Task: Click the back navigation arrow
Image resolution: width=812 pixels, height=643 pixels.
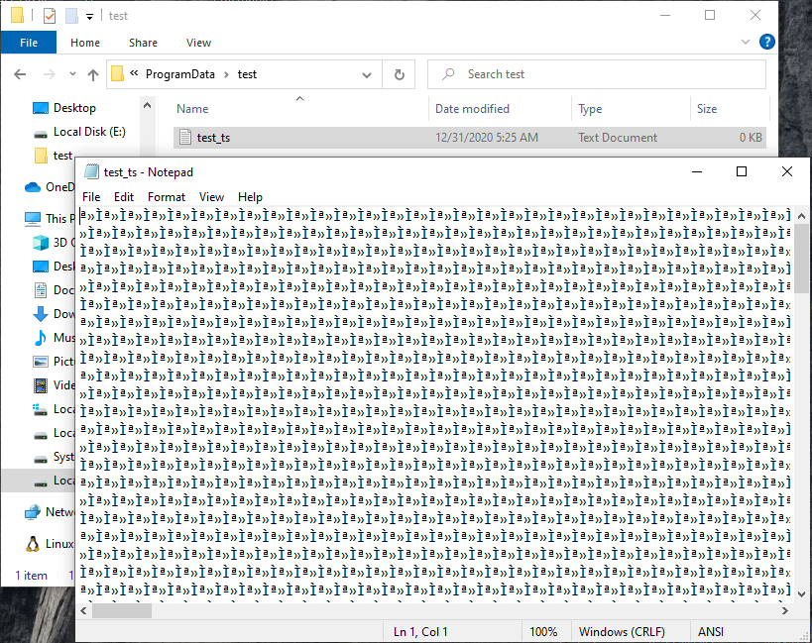Action: (20, 74)
